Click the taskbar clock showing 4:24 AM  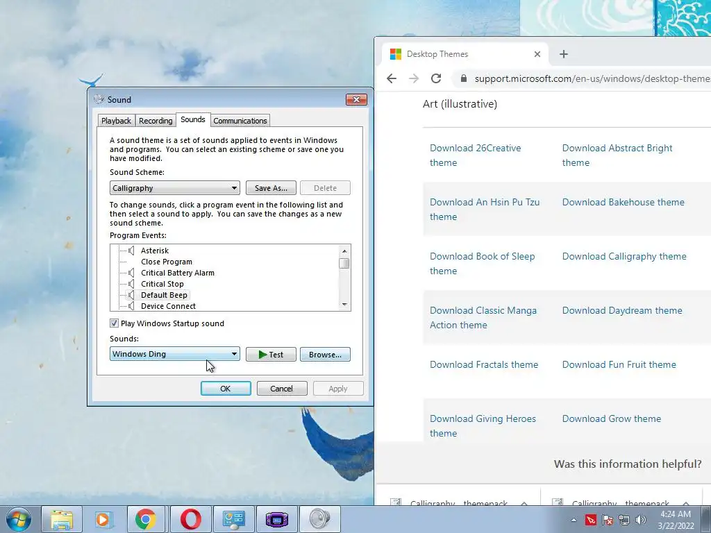(676, 519)
